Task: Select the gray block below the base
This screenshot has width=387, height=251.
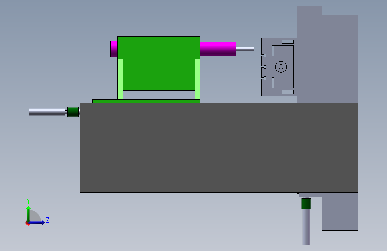Action: [x=340, y=211]
